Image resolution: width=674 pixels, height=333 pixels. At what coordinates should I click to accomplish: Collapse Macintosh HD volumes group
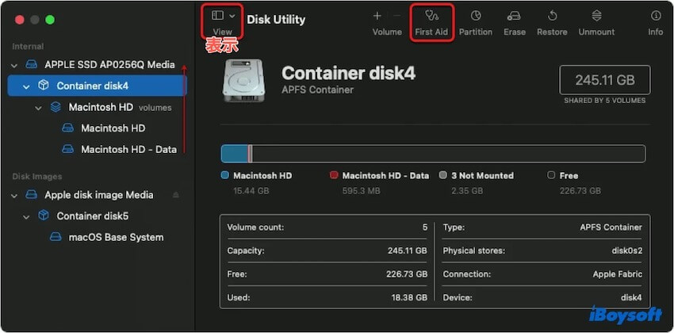coord(38,108)
